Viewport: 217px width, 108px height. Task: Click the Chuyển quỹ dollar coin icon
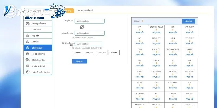tap(27, 48)
